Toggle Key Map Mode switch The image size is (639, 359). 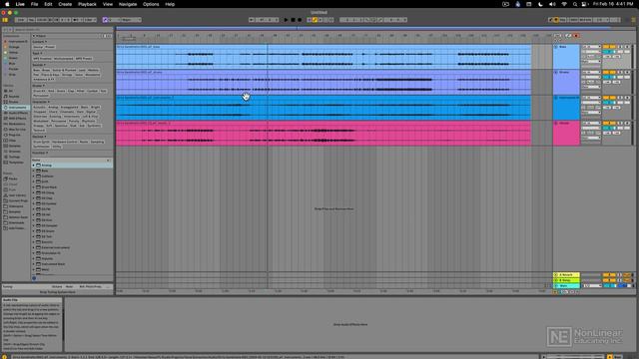click(x=563, y=20)
